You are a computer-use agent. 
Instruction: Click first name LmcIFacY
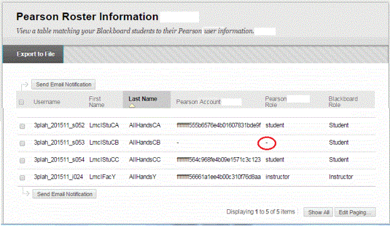(x=103, y=177)
